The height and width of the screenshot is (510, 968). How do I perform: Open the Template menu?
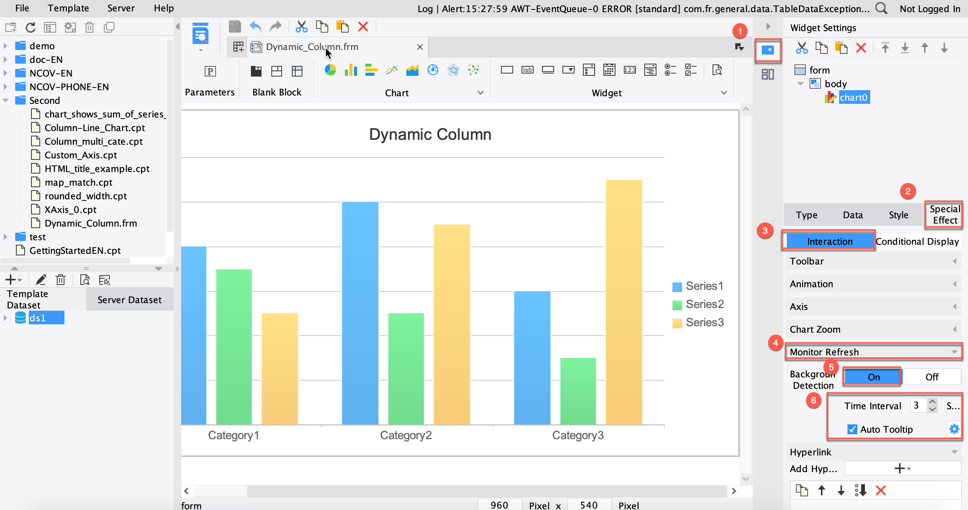pyautogui.click(x=68, y=8)
